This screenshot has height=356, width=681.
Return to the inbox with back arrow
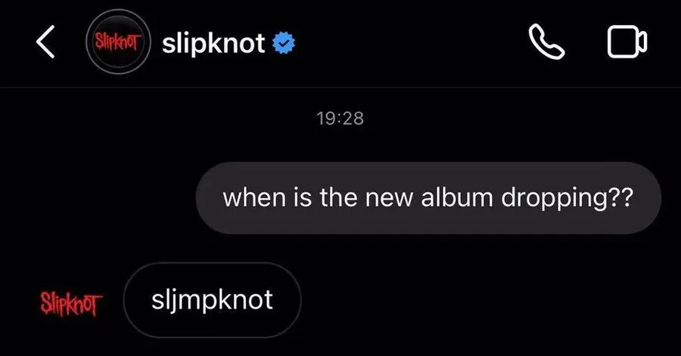click(x=45, y=42)
